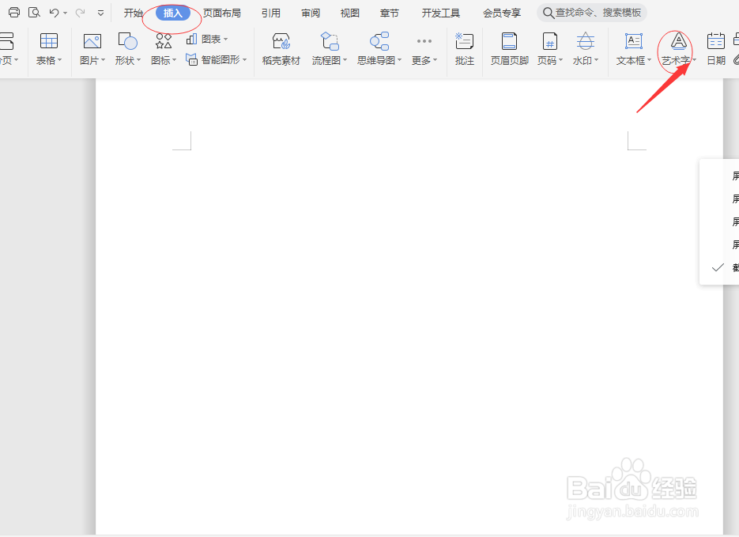
Task: Open the 会员专享 tab
Action: tap(502, 13)
